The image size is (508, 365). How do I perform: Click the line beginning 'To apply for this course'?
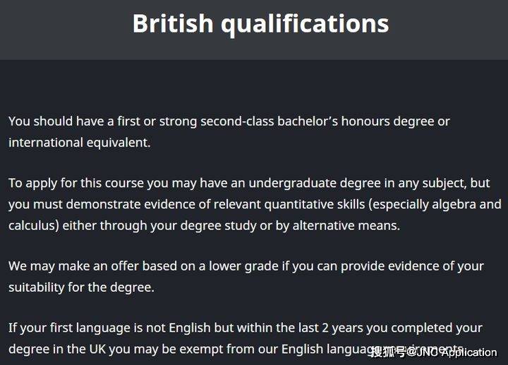coord(249,183)
